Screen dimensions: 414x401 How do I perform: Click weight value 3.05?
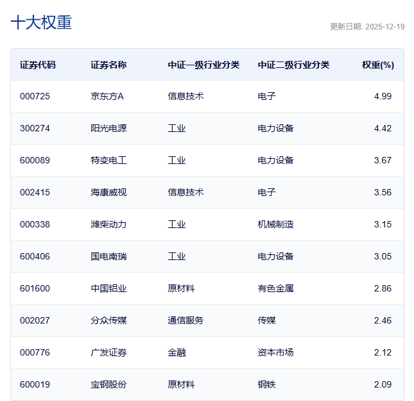pyautogui.click(x=383, y=256)
